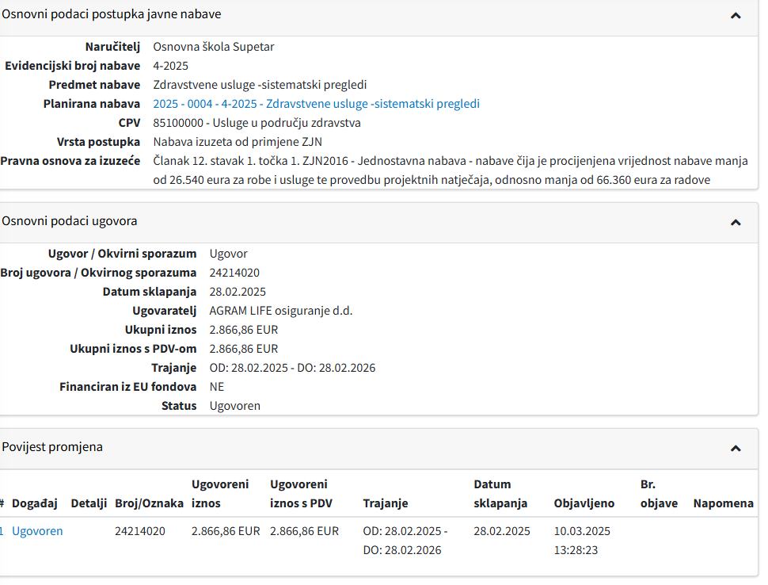Click the Br. objave column header
This screenshot has height=585, width=768.
click(659, 493)
